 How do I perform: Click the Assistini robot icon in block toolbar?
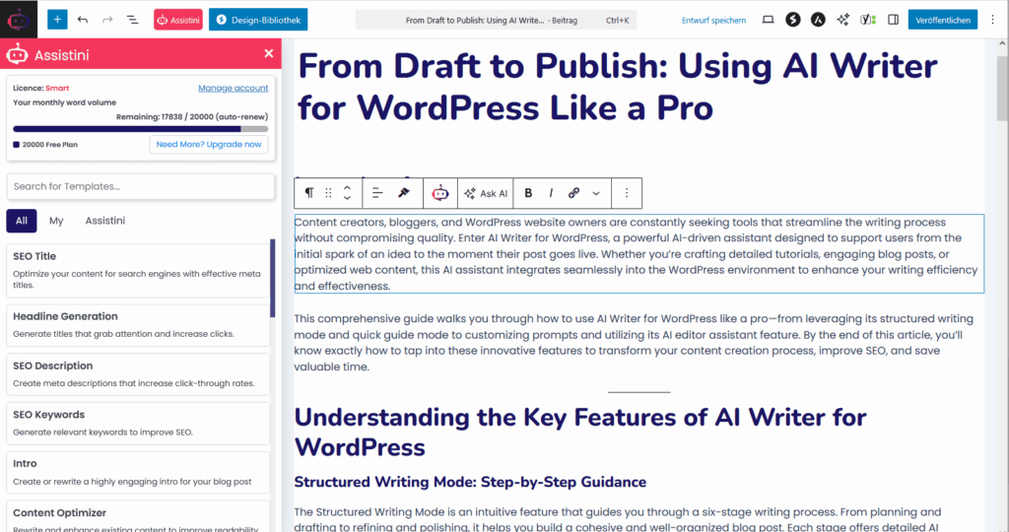(440, 193)
